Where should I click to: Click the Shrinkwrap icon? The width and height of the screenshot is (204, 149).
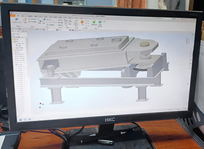click(94, 22)
